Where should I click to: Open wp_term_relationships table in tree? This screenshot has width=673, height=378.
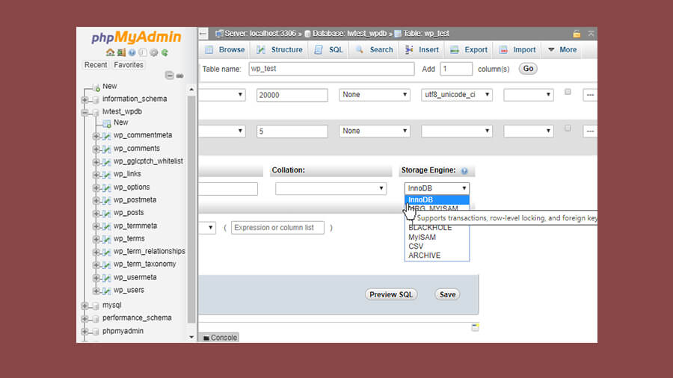click(150, 252)
